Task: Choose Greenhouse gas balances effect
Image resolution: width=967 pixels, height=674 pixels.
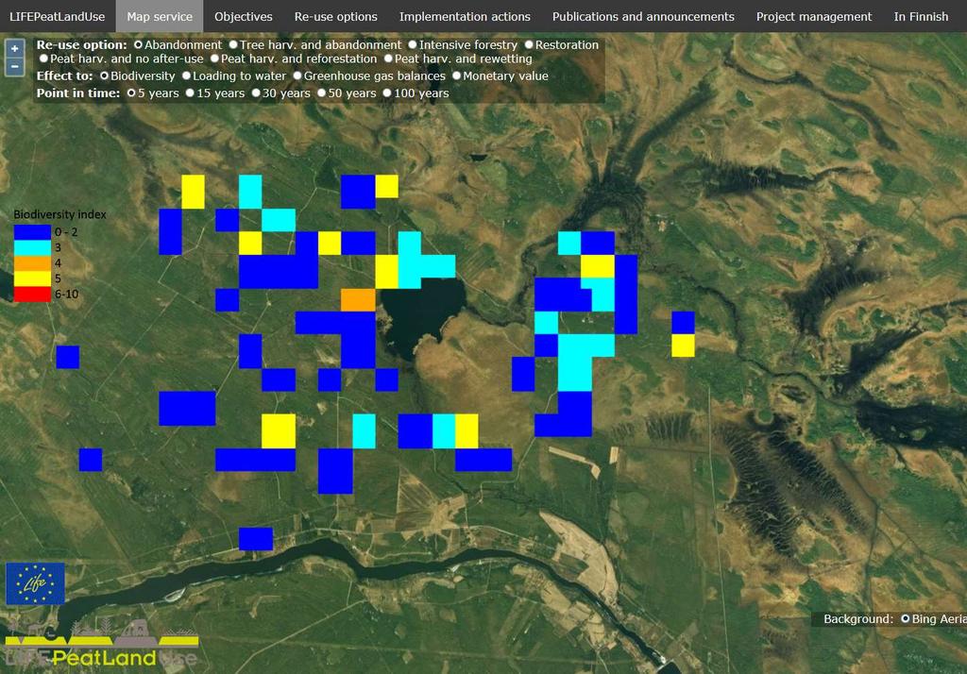Action: coord(297,76)
